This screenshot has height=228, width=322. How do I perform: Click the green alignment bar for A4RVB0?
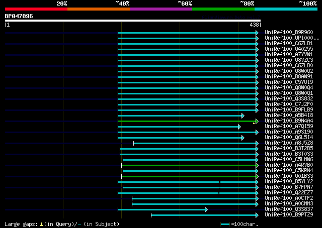coord(189,165)
